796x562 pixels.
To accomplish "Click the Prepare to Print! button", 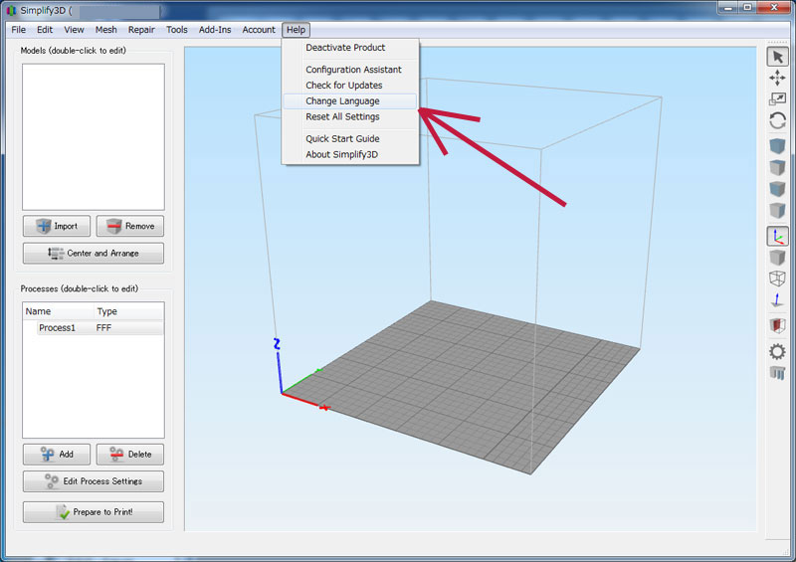I will coord(94,512).
